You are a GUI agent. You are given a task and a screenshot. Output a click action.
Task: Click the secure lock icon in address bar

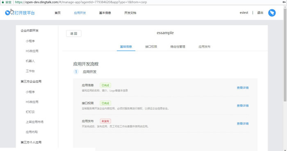click(x=3, y=2)
